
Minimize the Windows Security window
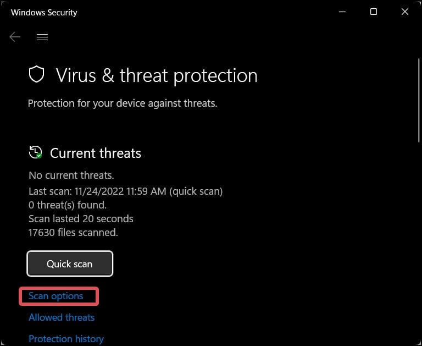[342, 12]
